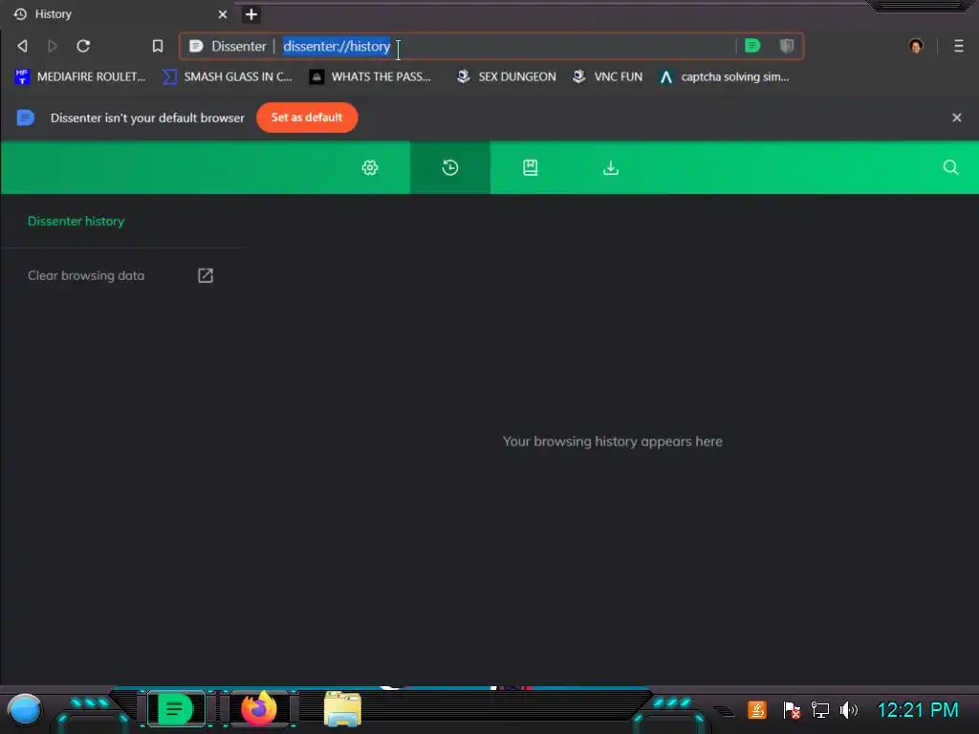Open Clear browsing data
This screenshot has width=979, height=734.
pos(86,275)
